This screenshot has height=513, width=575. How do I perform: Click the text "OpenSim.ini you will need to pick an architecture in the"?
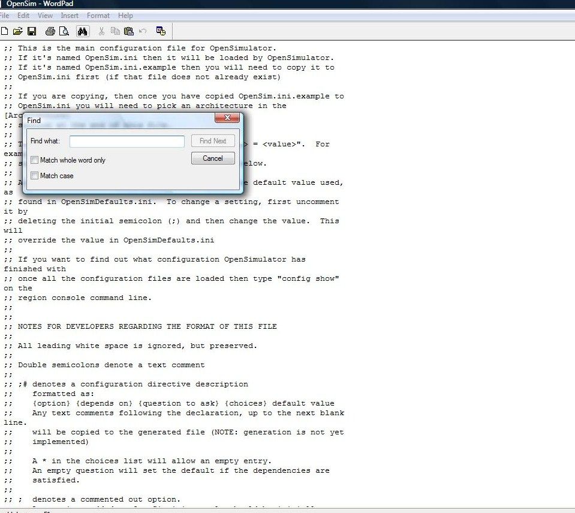pyautogui.click(x=152, y=106)
